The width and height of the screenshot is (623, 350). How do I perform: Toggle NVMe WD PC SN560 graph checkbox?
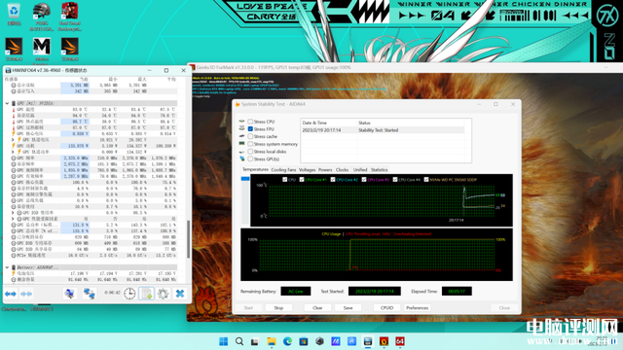pos(426,179)
